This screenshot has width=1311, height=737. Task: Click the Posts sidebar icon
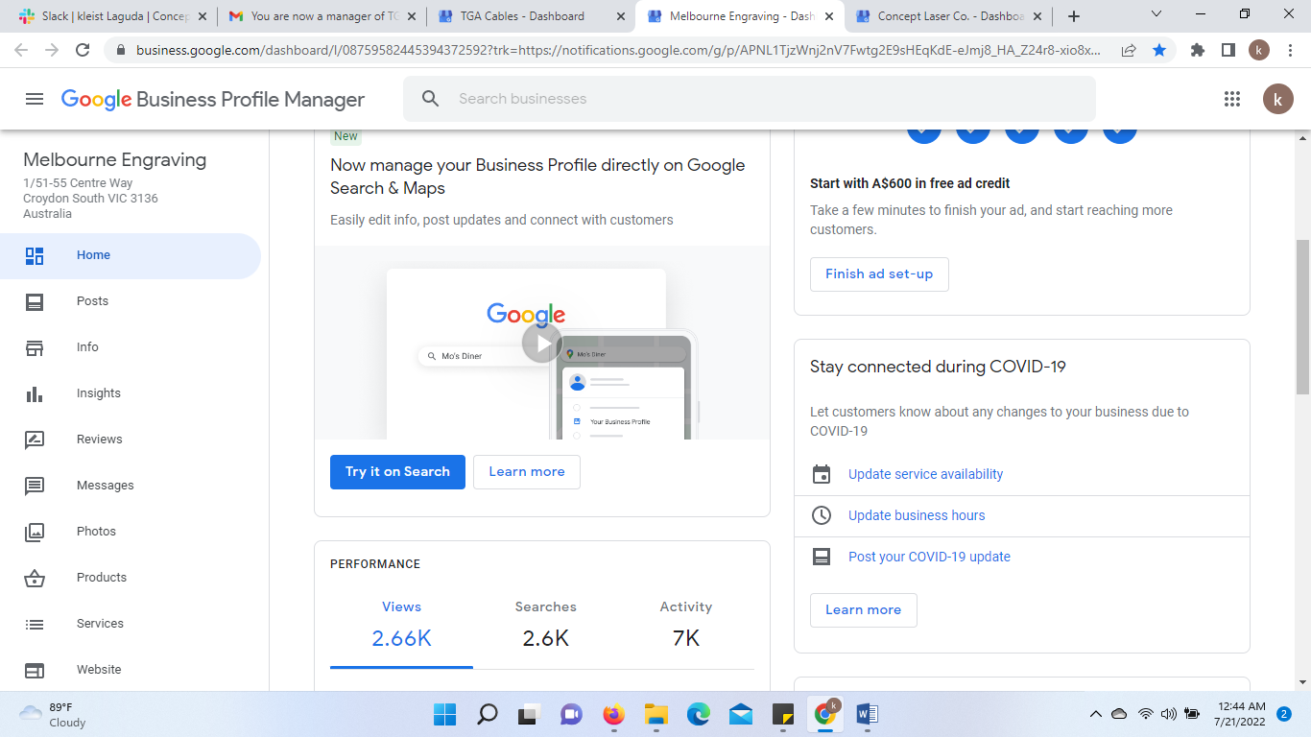(x=35, y=301)
